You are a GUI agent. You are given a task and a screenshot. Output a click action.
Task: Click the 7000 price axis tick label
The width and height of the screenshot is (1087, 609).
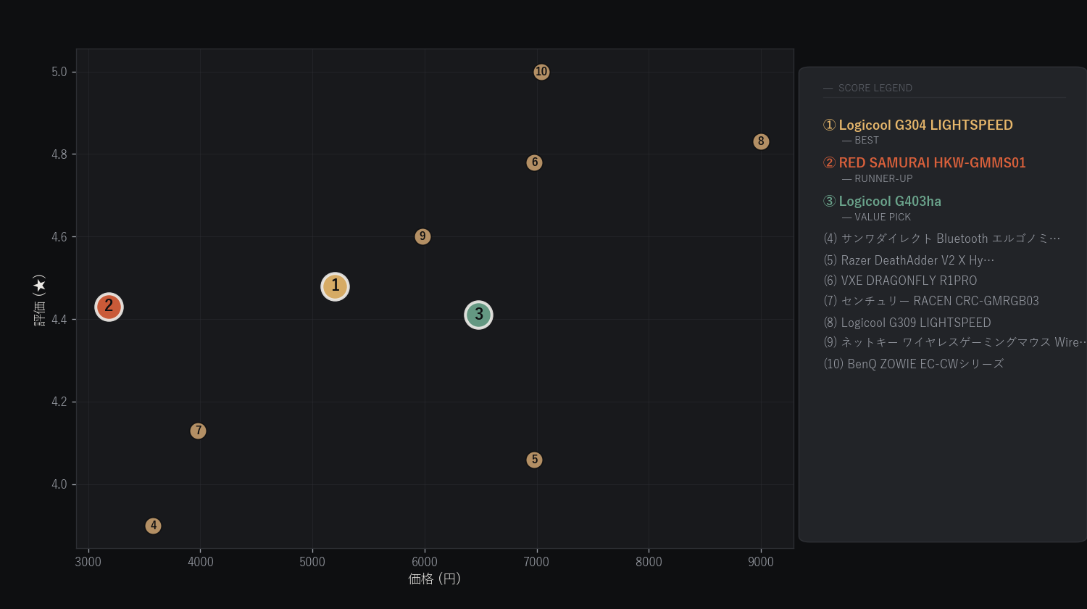point(536,562)
